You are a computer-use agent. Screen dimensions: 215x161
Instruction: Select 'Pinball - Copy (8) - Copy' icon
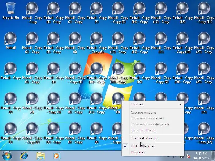tap(75, 103)
